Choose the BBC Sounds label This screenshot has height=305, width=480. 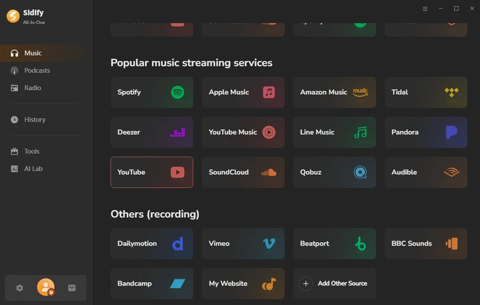click(x=412, y=244)
